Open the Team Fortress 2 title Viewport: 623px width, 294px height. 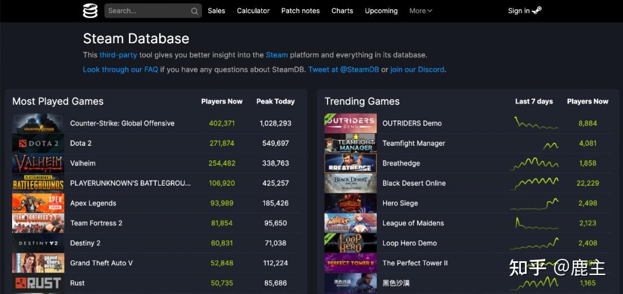click(x=96, y=223)
